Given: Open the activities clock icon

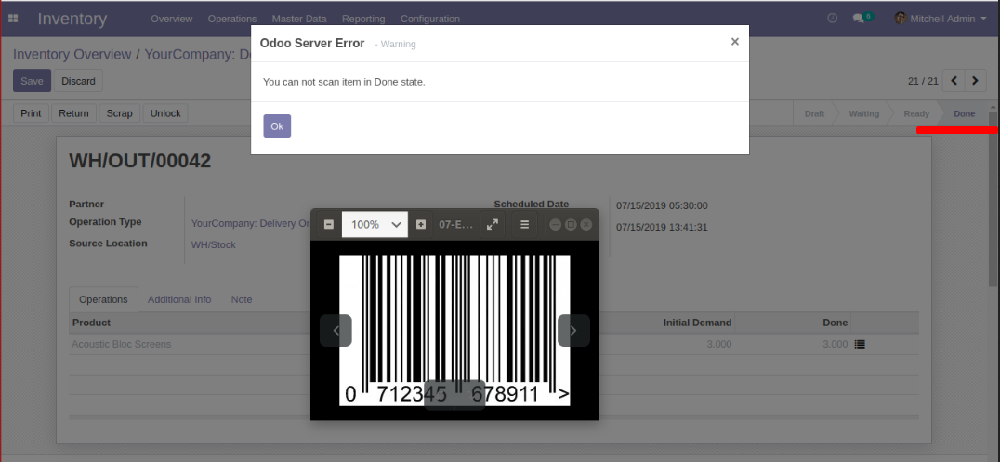Looking at the screenshot, I should tap(832, 19).
